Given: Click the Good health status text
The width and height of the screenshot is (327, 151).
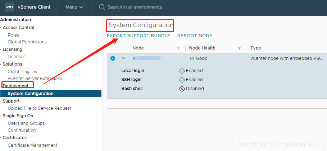Looking at the screenshot, I should pyautogui.click(x=202, y=58).
